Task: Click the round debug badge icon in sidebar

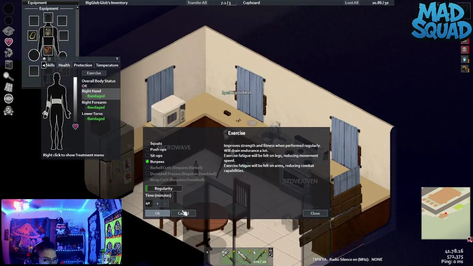Action: pos(8,99)
